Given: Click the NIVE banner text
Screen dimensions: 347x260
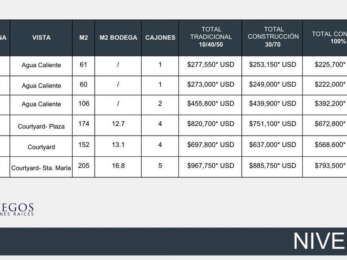Looking at the screenshot, I should [x=319, y=241].
